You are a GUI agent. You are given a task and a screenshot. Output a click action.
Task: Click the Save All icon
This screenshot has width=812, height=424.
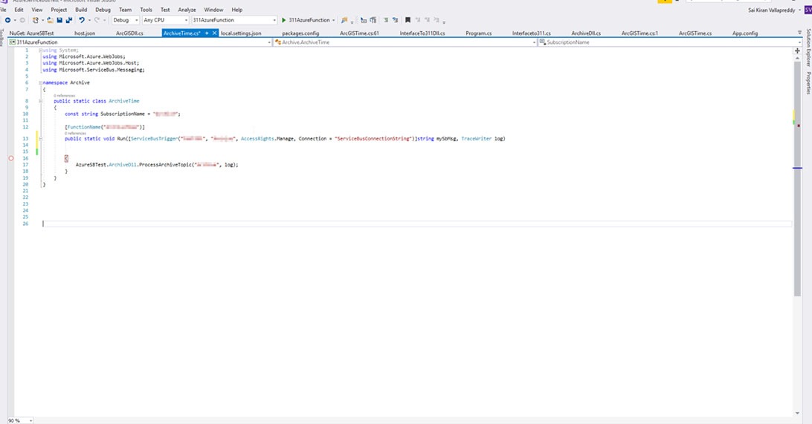click(x=69, y=20)
